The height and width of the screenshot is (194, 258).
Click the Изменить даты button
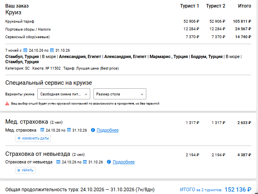33,138
